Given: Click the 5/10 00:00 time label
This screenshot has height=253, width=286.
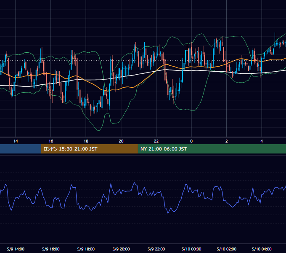Looking at the screenshot, I should pos(191,249).
